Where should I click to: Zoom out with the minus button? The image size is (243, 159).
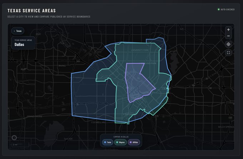point(228,36)
